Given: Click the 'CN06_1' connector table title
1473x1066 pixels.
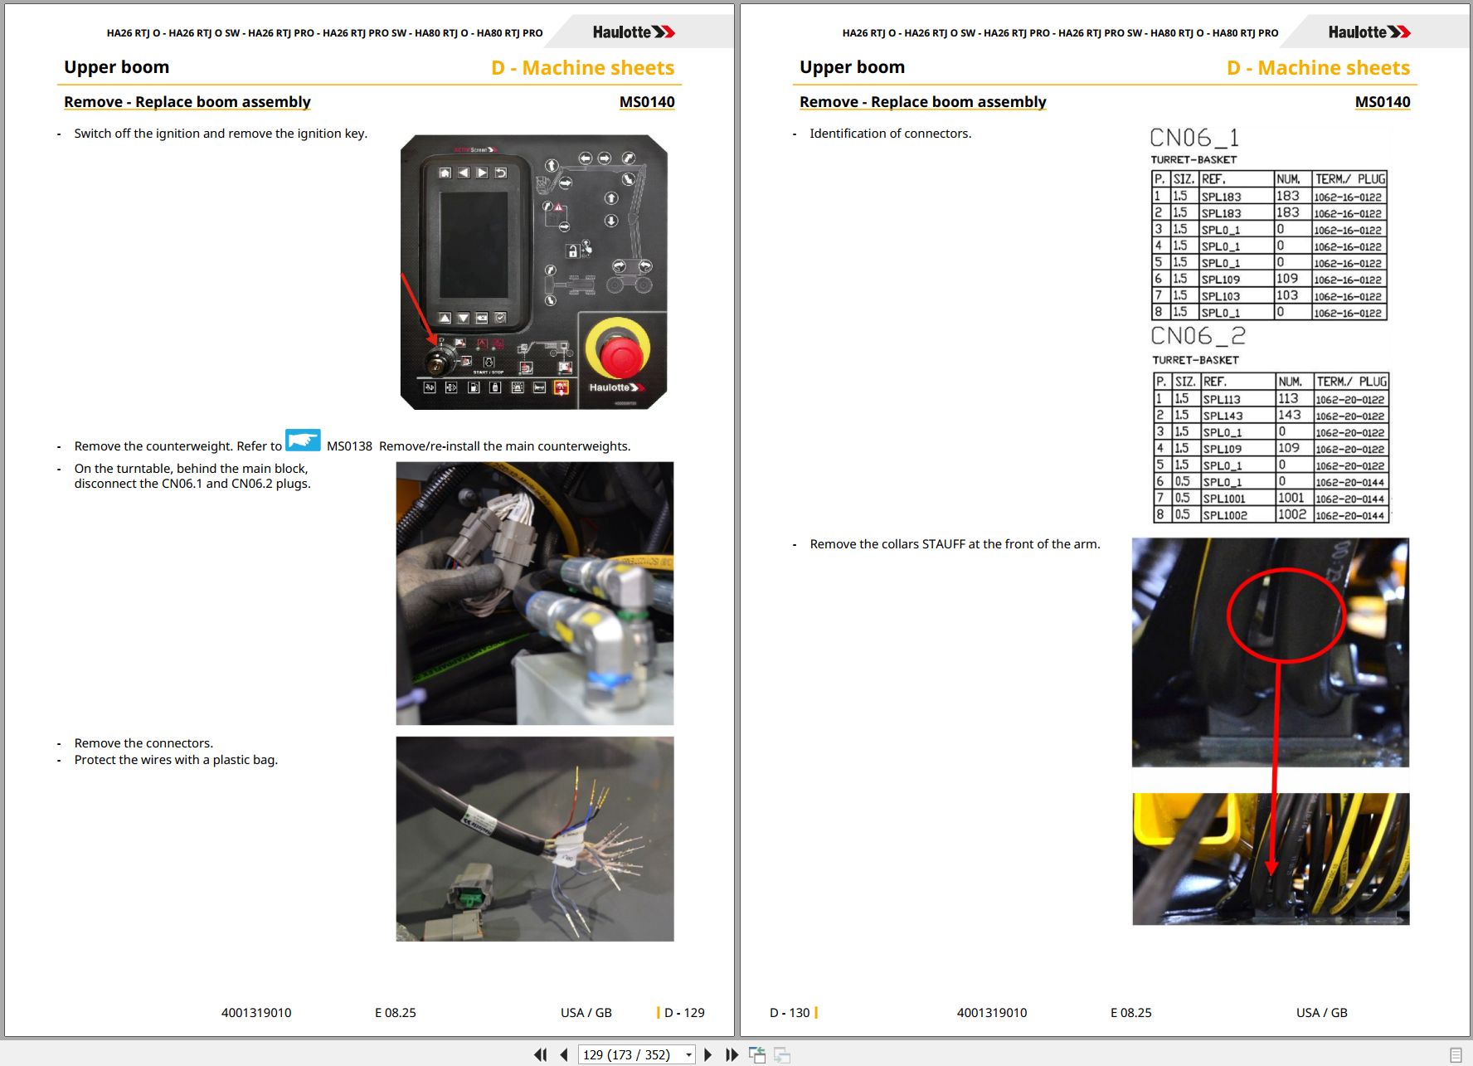Looking at the screenshot, I should (x=1194, y=138).
